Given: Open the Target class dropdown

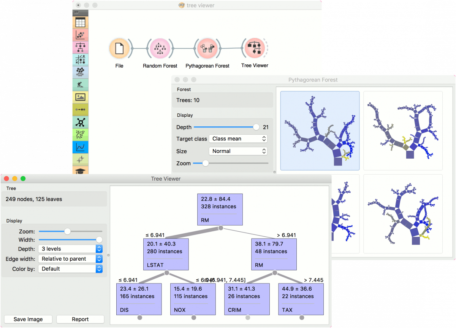Looking at the screenshot, I should 238,139.
